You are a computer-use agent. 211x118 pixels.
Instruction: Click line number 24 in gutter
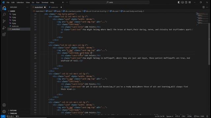tap(35, 53)
